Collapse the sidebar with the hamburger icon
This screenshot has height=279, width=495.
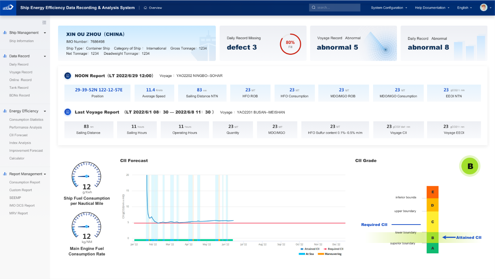[x=44, y=23]
